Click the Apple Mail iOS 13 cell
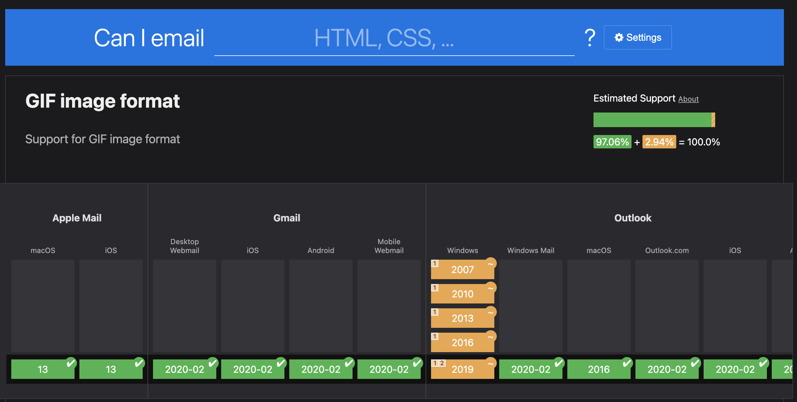797x402 pixels. [111, 369]
